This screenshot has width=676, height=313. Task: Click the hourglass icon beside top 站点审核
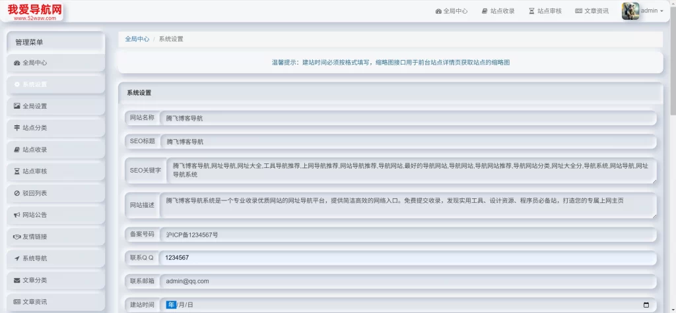click(531, 11)
